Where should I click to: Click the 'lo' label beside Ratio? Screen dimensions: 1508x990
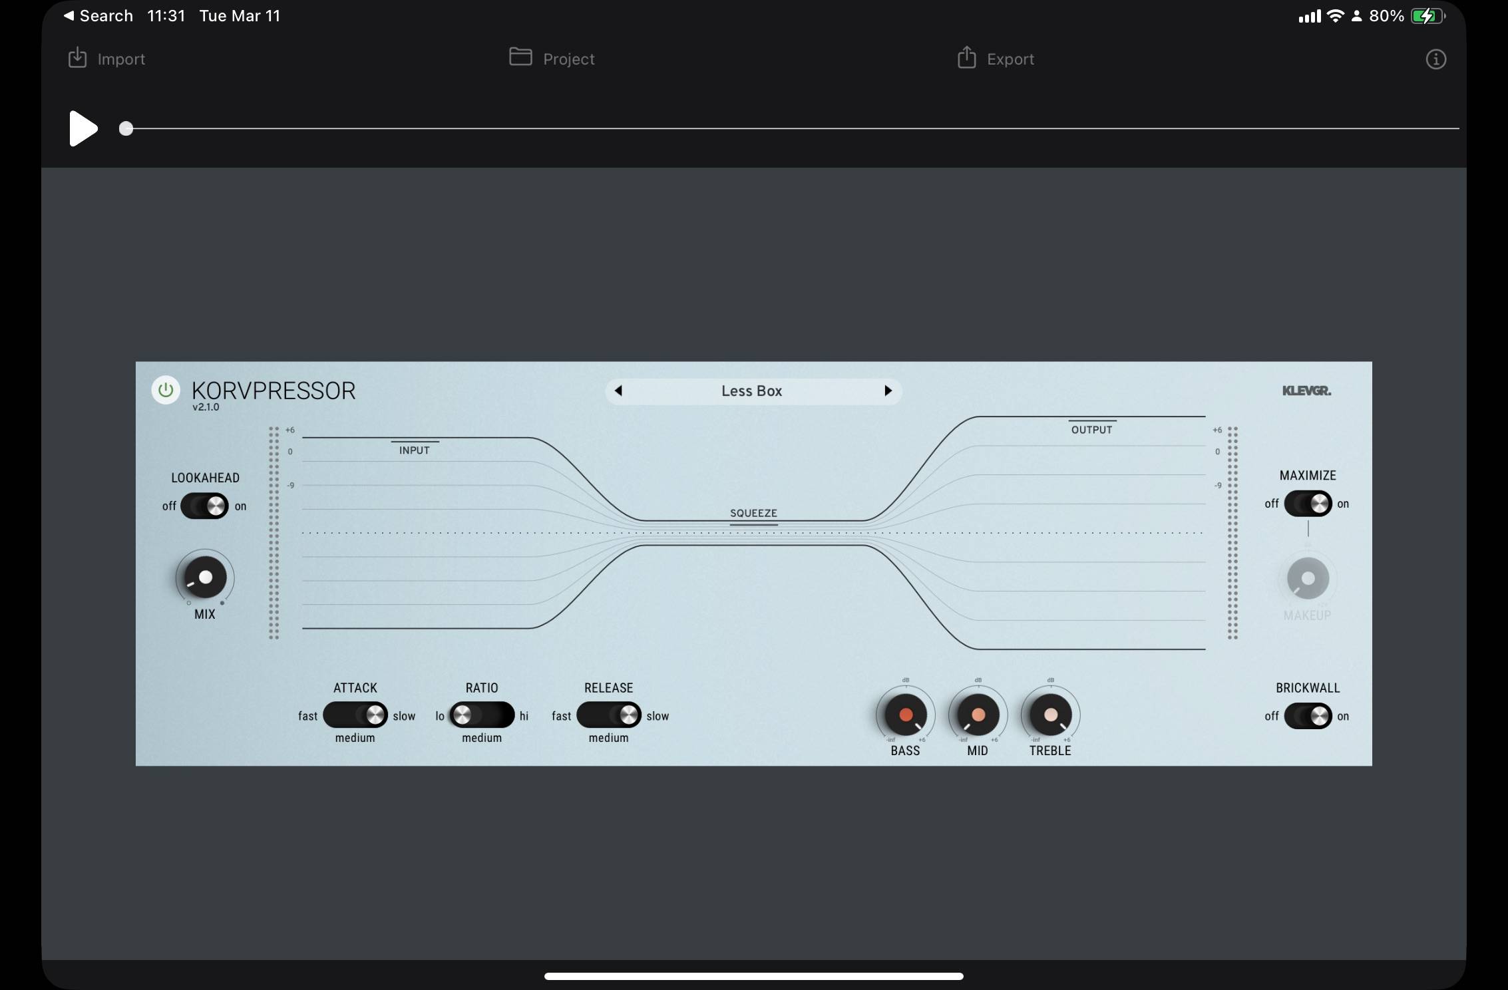pyautogui.click(x=440, y=716)
